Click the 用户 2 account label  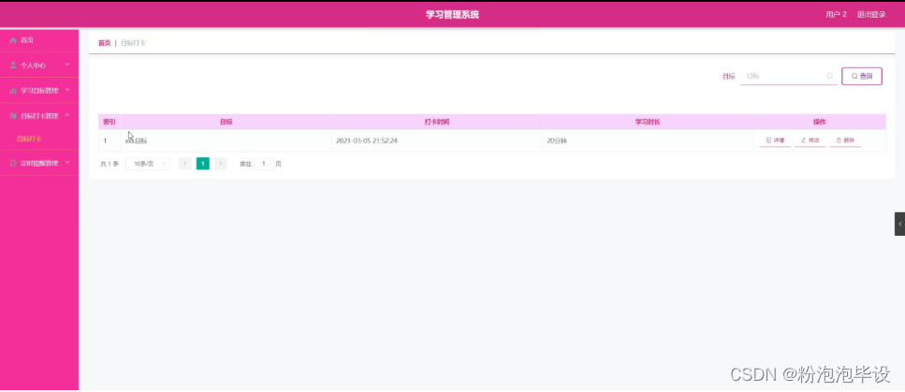point(836,14)
